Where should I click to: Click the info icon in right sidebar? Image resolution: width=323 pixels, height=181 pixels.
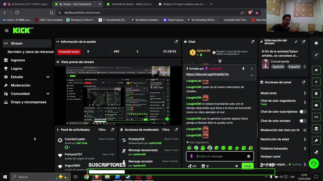click(316, 43)
